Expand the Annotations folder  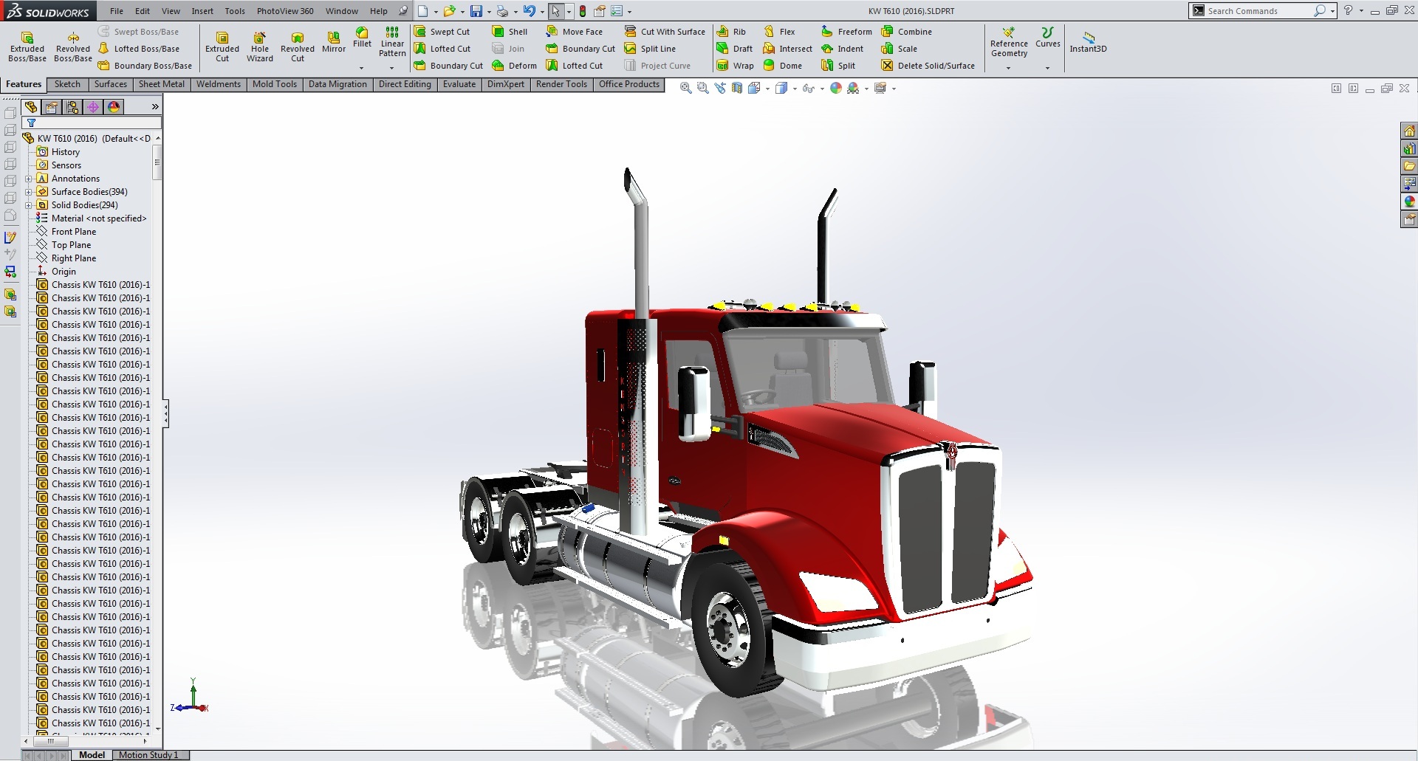pyautogui.click(x=29, y=179)
